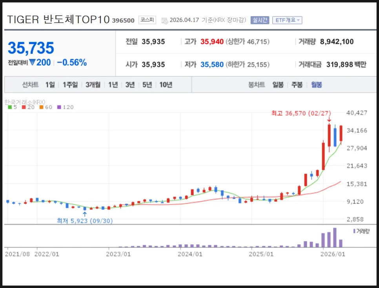
Task: Select the 3년 line chart tab
Action: coord(130,85)
